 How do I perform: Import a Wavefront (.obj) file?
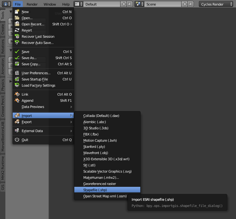point(107,153)
